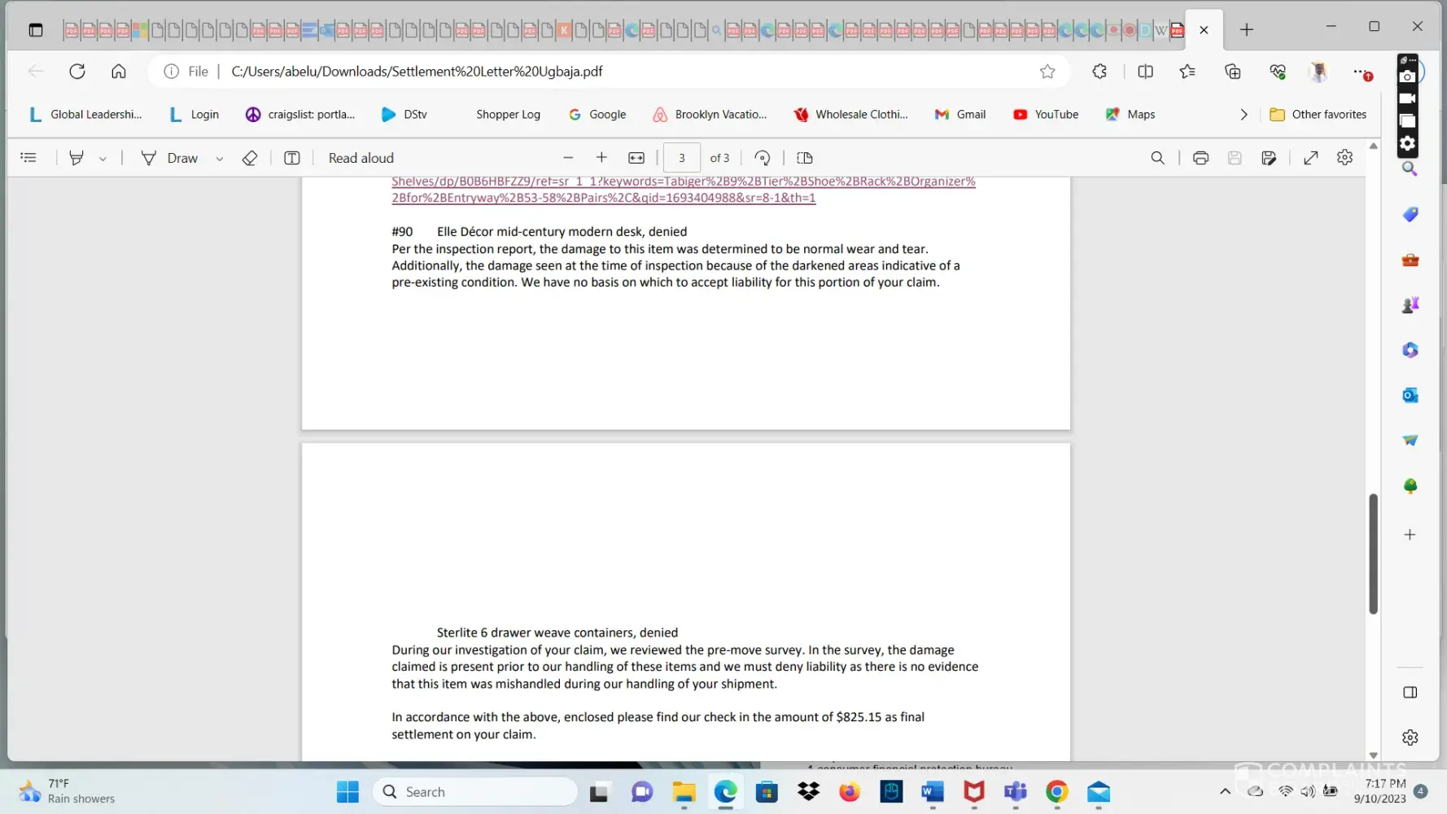This screenshot has height=814, width=1447.
Task: Open the Gmail bookmark
Action: [960, 115]
